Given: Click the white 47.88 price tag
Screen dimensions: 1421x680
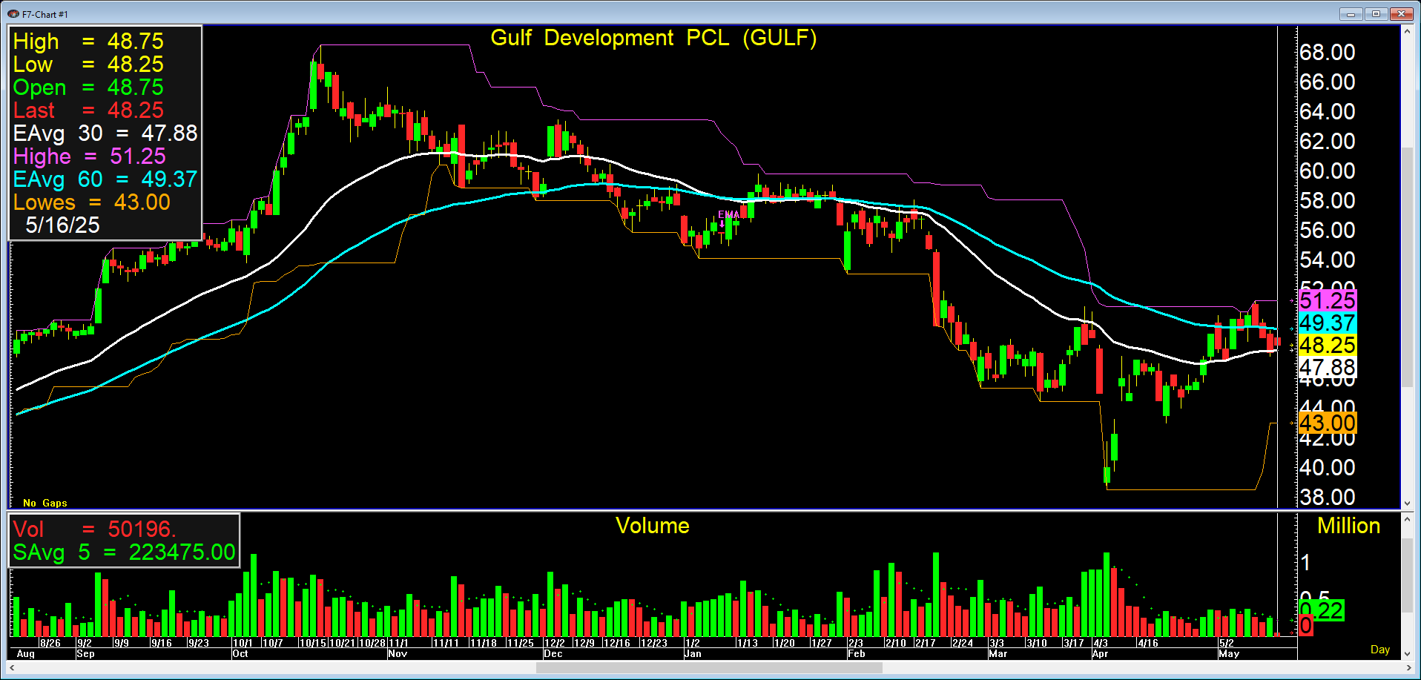Looking at the screenshot, I should [x=1328, y=367].
